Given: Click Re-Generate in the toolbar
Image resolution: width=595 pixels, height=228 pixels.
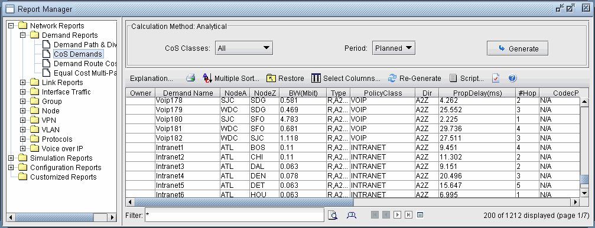Looking at the screenshot, I should point(414,78).
